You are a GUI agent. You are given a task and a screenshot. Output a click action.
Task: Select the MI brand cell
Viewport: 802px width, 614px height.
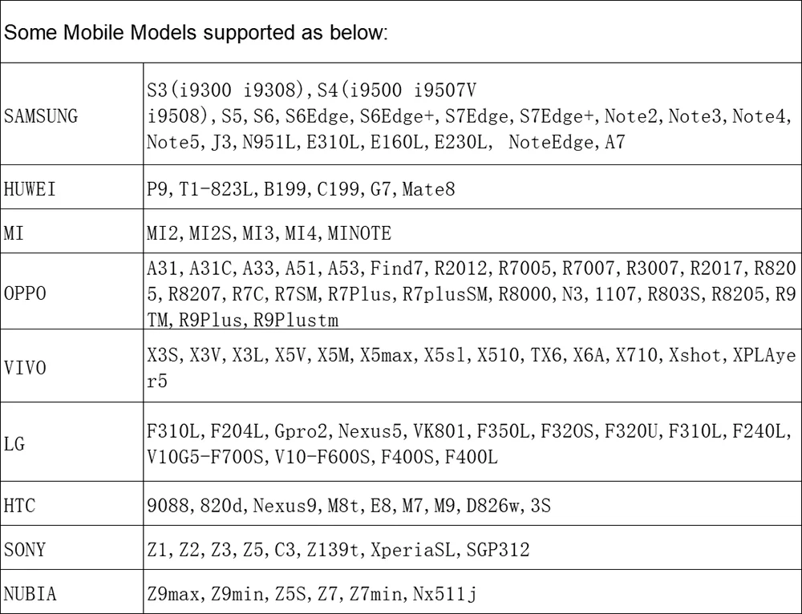point(14,234)
